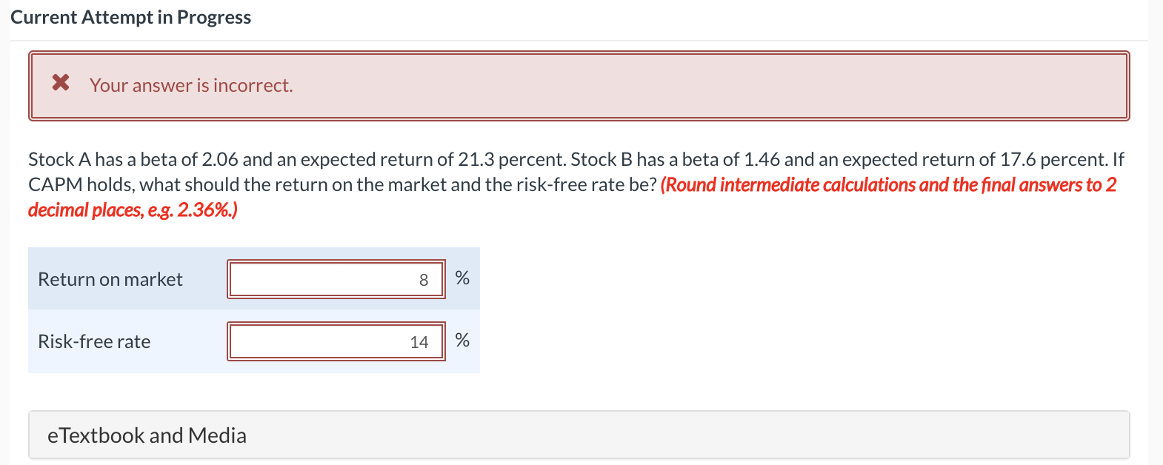Expand the eTextbook and Media section
Image resolution: width=1163 pixels, height=465 pixels.
click(x=147, y=435)
